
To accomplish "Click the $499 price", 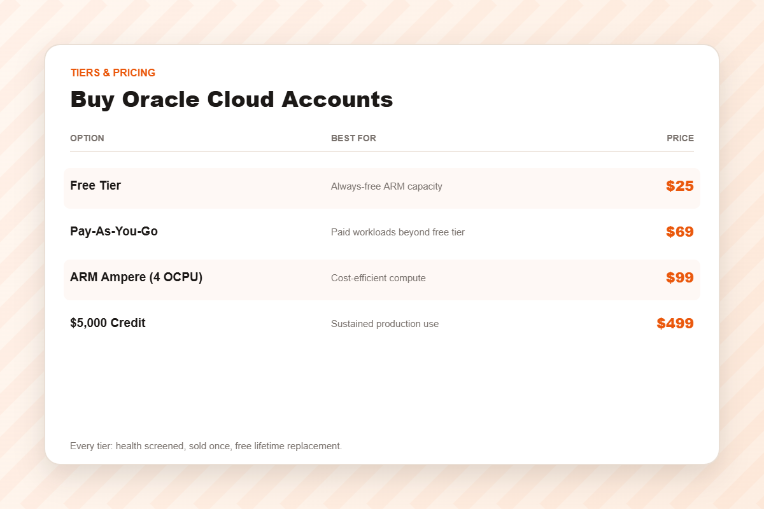I will click(x=676, y=324).
